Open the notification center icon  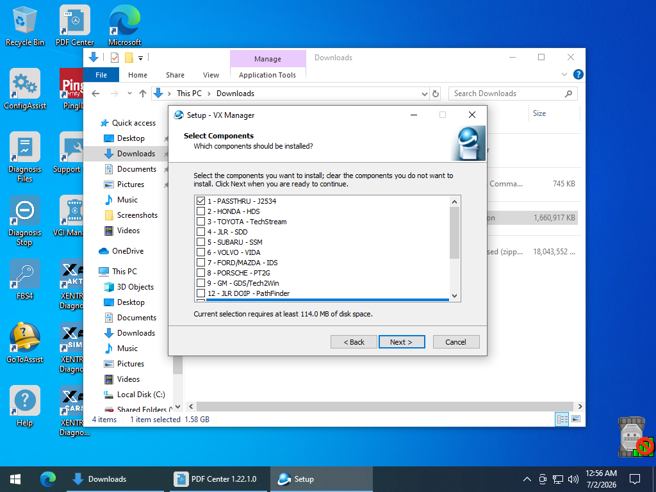click(x=635, y=479)
